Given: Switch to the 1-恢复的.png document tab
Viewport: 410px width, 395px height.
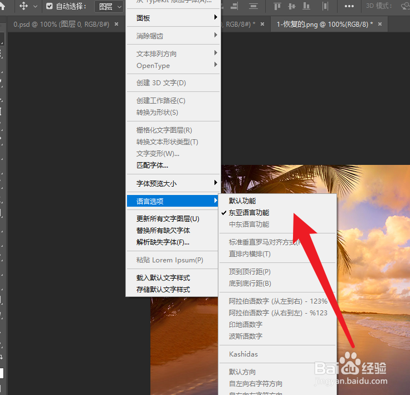Looking at the screenshot, I should coord(325,25).
